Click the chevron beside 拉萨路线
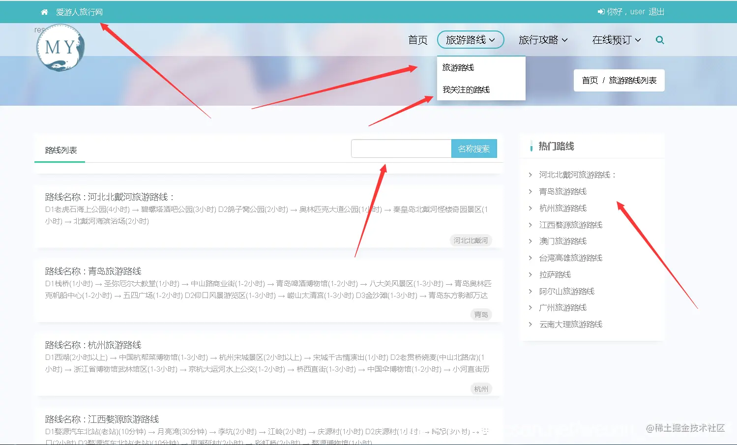The width and height of the screenshot is (737, 445). [x=530, y=274]
